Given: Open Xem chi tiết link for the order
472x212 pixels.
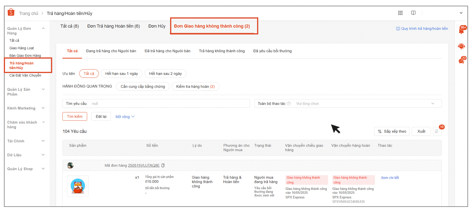Looking at the screenshot, I should 390,178.
